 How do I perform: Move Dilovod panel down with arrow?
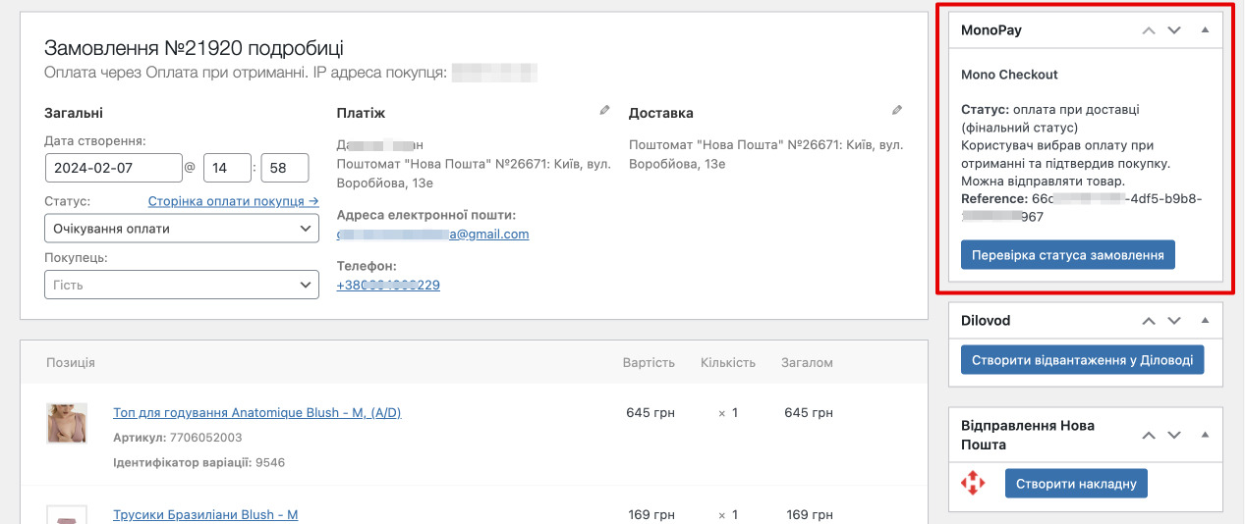tap(1173, 321)
